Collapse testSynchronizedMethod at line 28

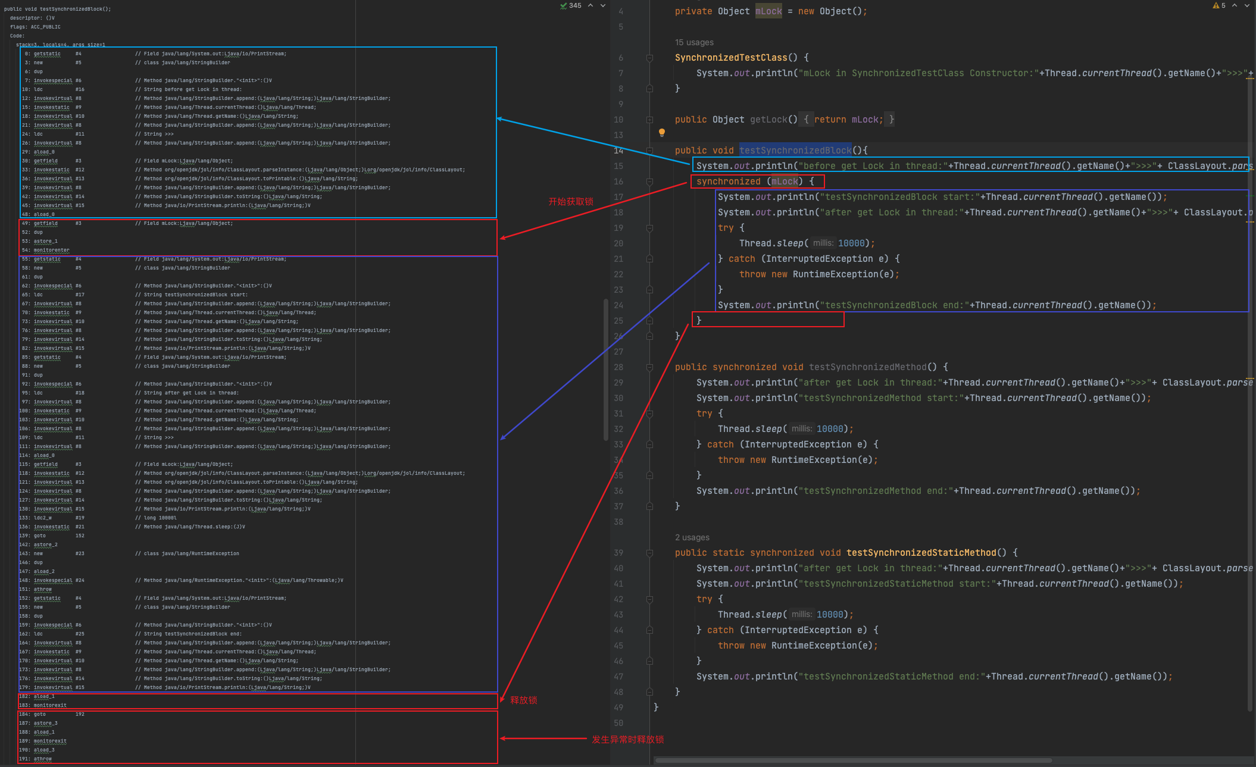pos(649,367)
